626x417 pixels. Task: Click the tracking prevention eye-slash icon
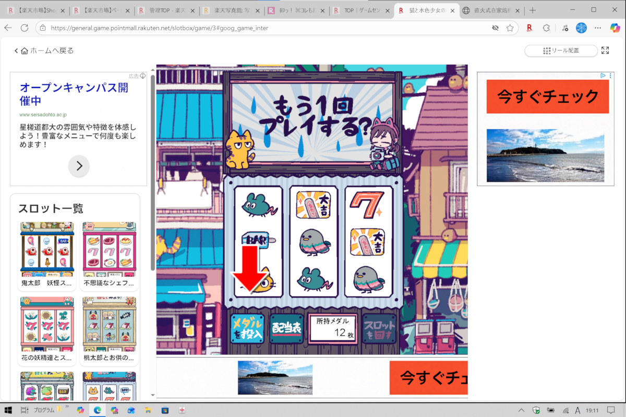(495, 28)
